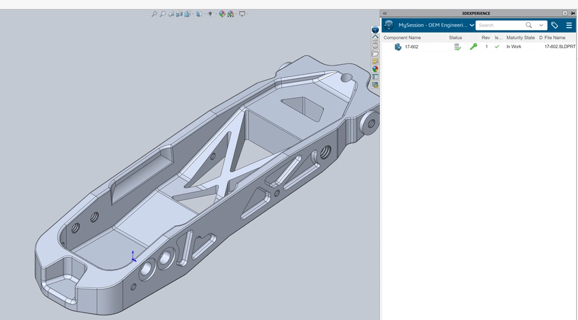Click the 3DEXPERIENCE compass icon
Viewport: 578px width, 320px height.
click(x=388, y=25)
